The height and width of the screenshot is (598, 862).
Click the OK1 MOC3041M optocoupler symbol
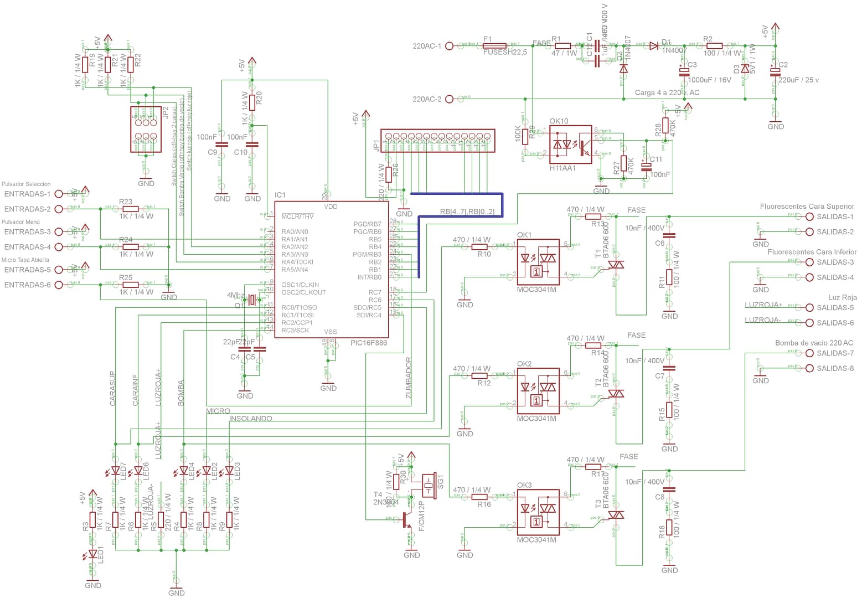[538, 262]
